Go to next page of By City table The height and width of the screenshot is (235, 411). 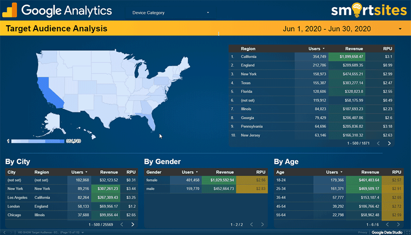click(133, 224)
